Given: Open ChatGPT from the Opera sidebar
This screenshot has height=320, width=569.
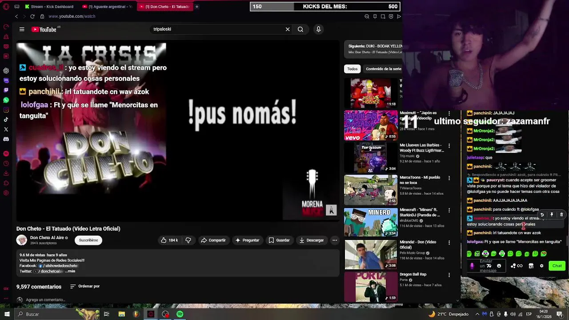Looking at the screenshot, I should (6, 71).
